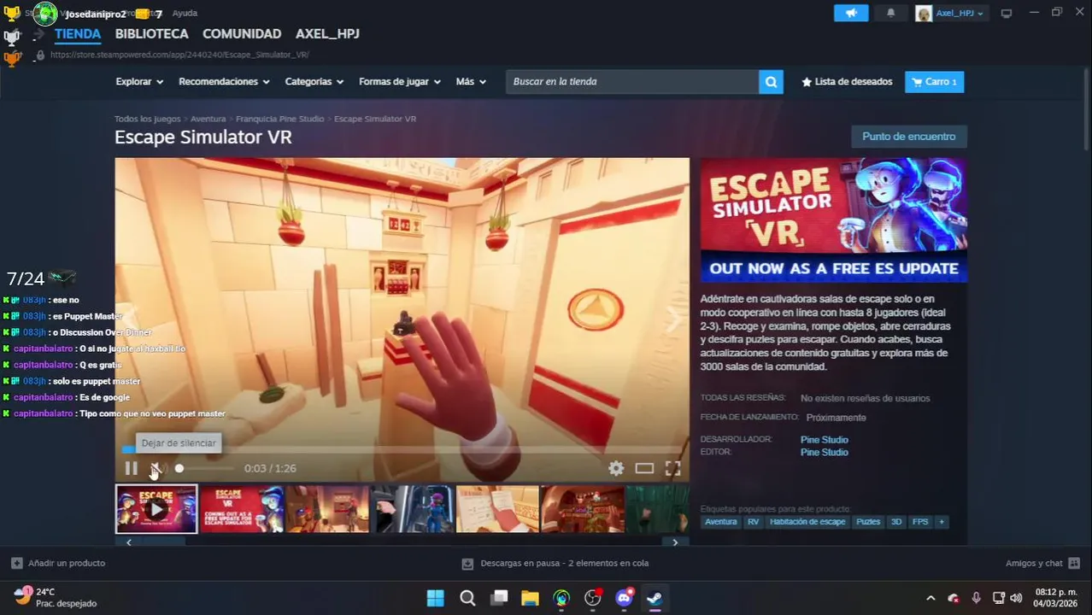Focus the Buscar en la tienda field
Image resolution: width=1092 pixels, height=615 pixels.
pyautogui.click(x=632, y=82)
